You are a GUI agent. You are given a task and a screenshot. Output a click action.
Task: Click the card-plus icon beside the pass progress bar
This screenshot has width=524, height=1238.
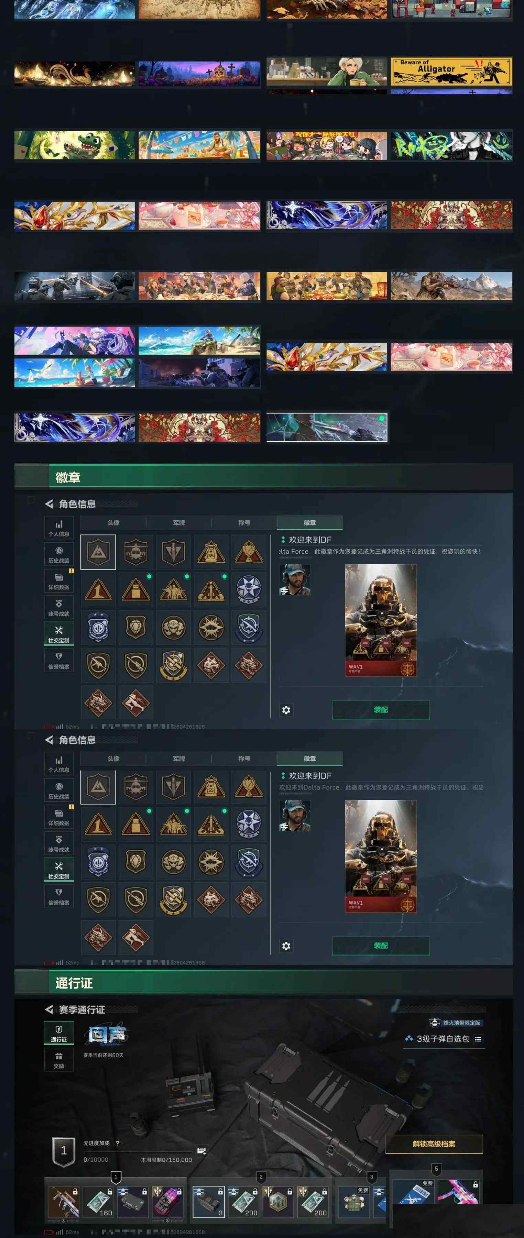point(201,1151)
